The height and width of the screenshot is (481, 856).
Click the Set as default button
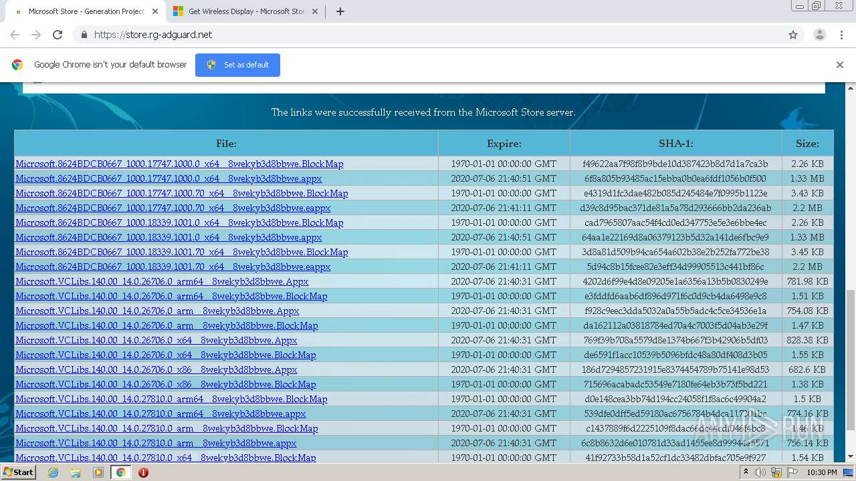[x=237, y=65]
